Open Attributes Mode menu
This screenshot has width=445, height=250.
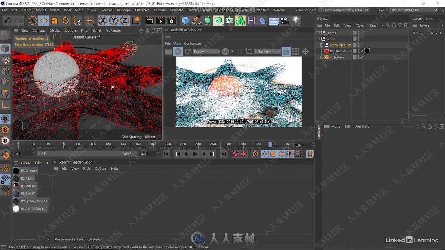(x=335, y=127)
